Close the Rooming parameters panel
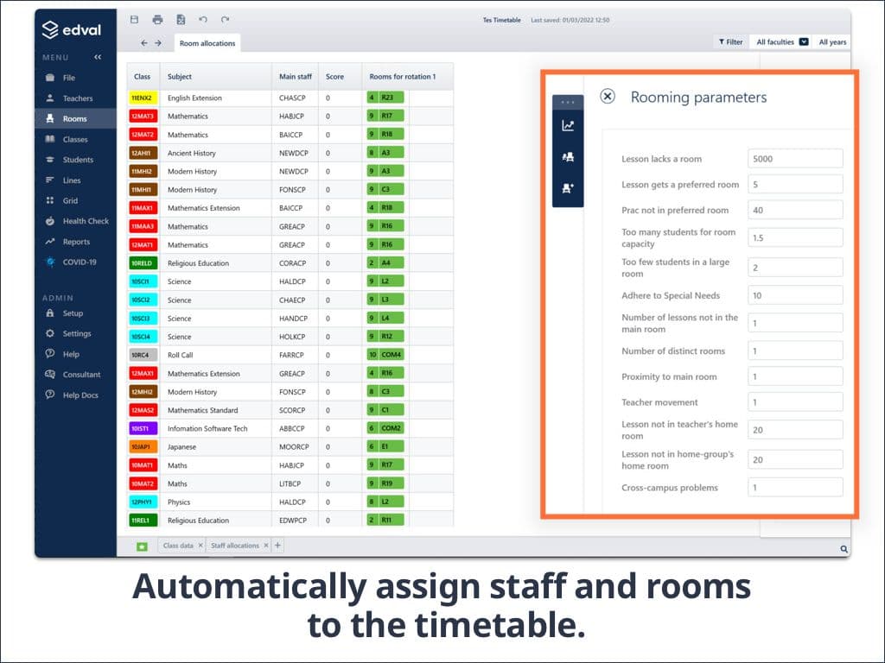This screenshot has height=663, width=885. point(608,97)
